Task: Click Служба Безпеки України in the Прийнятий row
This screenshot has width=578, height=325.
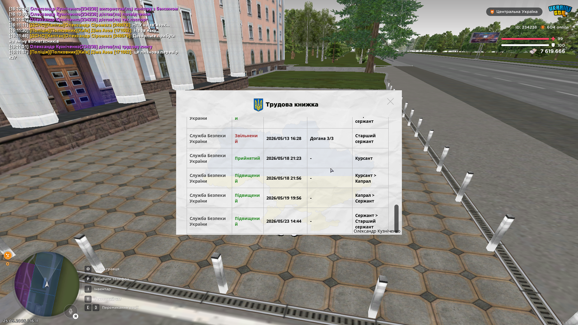Action: tap(210, 158)
